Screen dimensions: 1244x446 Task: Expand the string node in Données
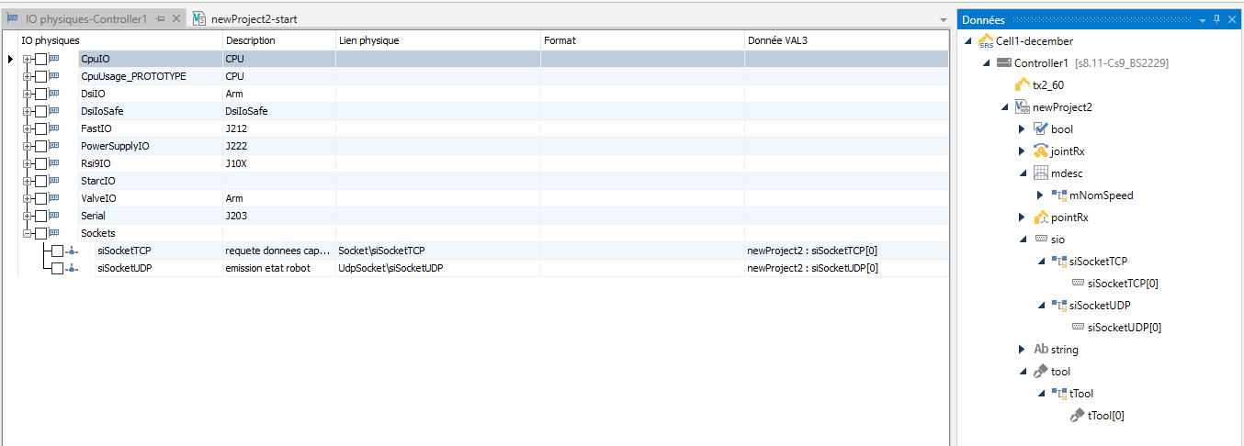(1022, 350)
